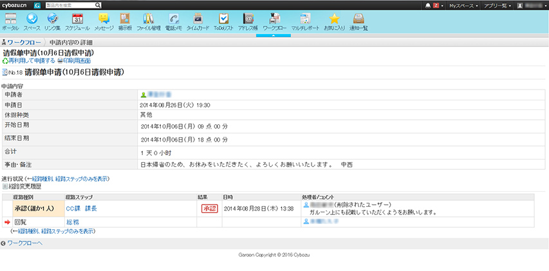Click the recycle icon beside 再利用して申請する
The image size is (549, 271).
pos(5,61)
